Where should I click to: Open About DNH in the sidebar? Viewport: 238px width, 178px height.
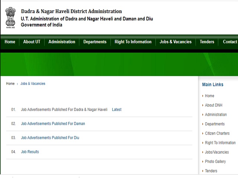pyautogui.click(x=213, y=105)
